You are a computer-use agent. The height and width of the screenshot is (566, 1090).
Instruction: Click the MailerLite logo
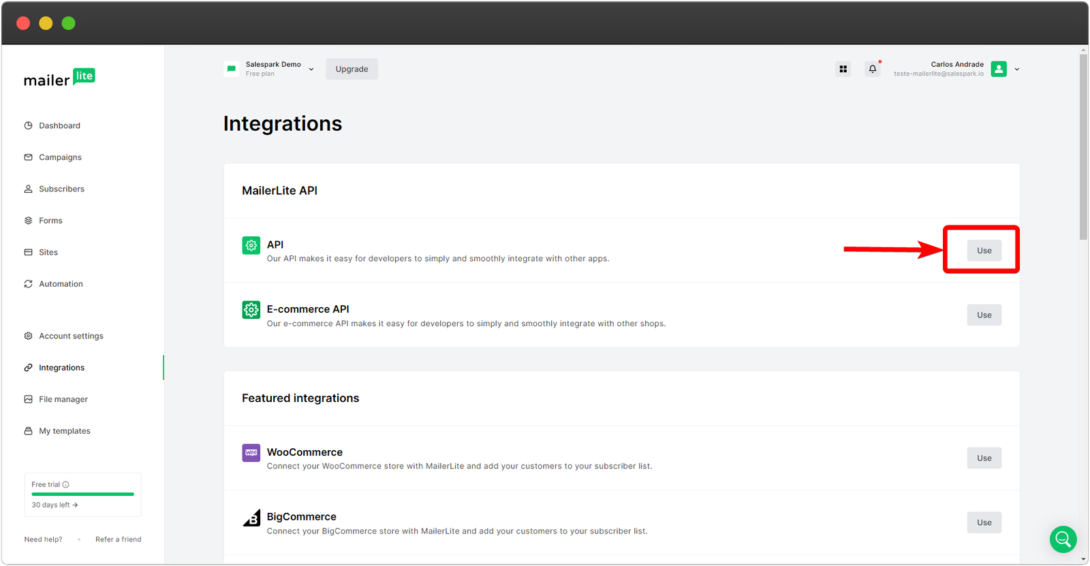click(59, 78)
